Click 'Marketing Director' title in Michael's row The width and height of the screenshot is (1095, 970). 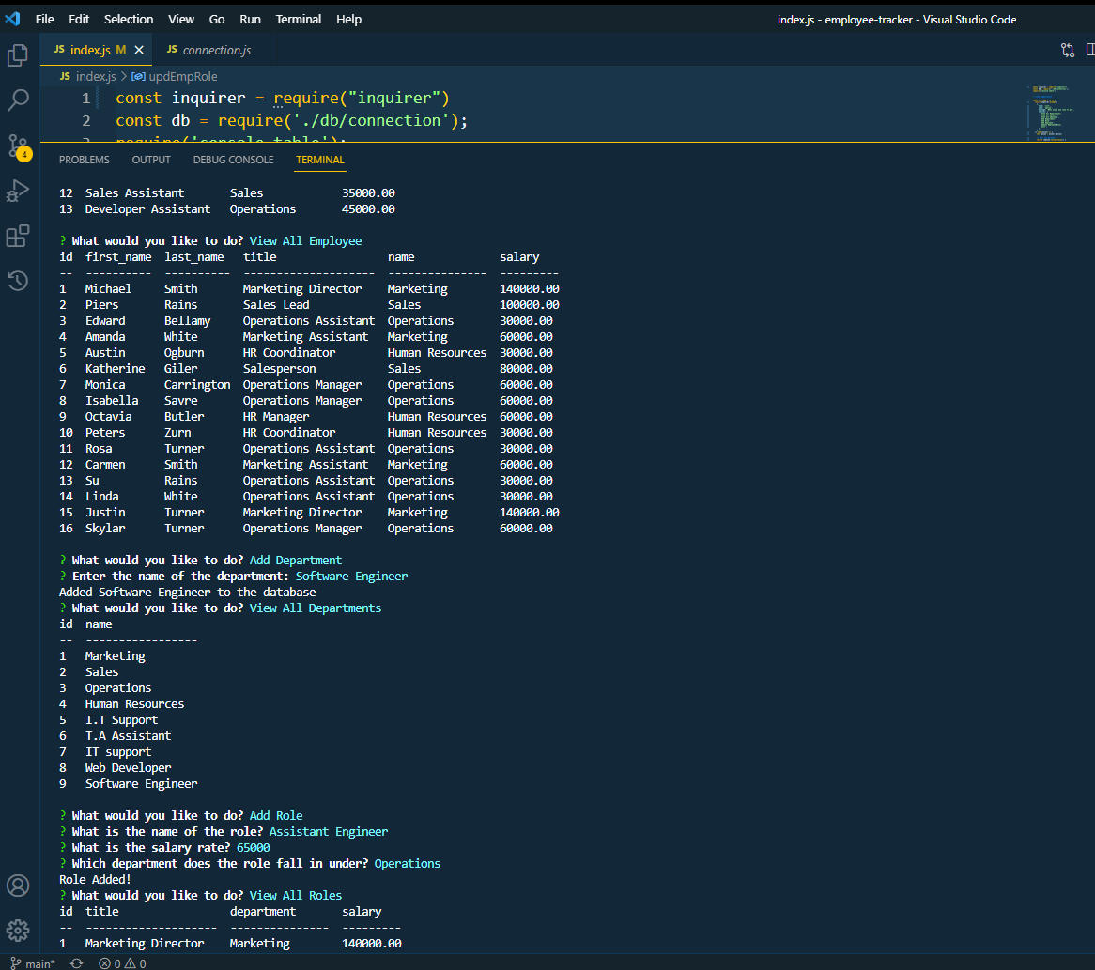click(x=302, y=289)
